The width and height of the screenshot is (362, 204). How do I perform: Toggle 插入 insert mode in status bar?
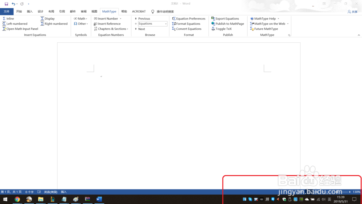(63, 192)
